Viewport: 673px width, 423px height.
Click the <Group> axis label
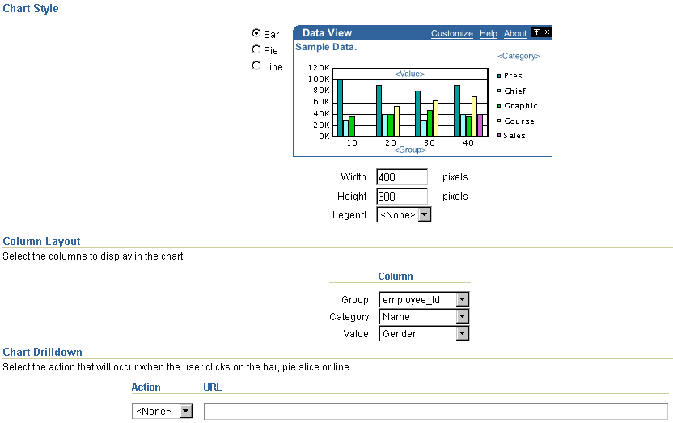(x=410, y=150)
